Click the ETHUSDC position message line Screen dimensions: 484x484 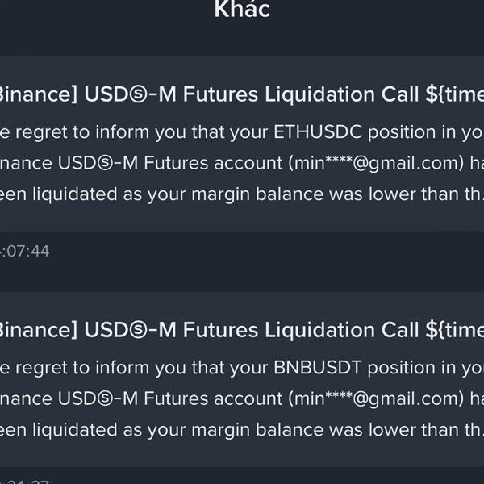(x=242, y=130)
